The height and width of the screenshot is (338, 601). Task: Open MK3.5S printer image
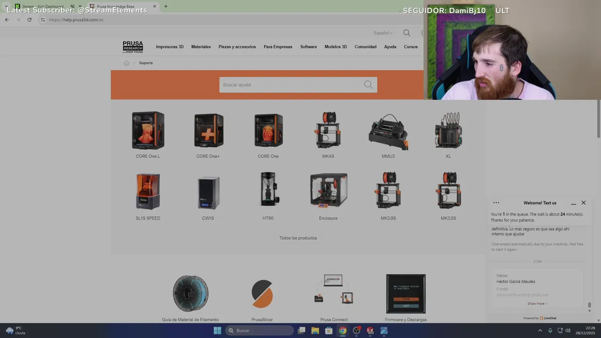448,190
